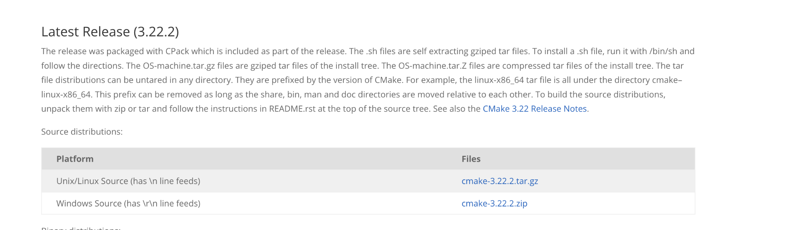
Task: Download cmake-3.22.2.tar.gz source archive
Action: tap(500, 181)
